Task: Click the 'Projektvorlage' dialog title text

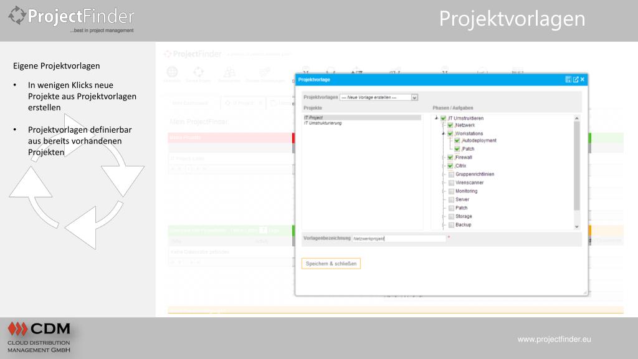Action: coord(314,79)
